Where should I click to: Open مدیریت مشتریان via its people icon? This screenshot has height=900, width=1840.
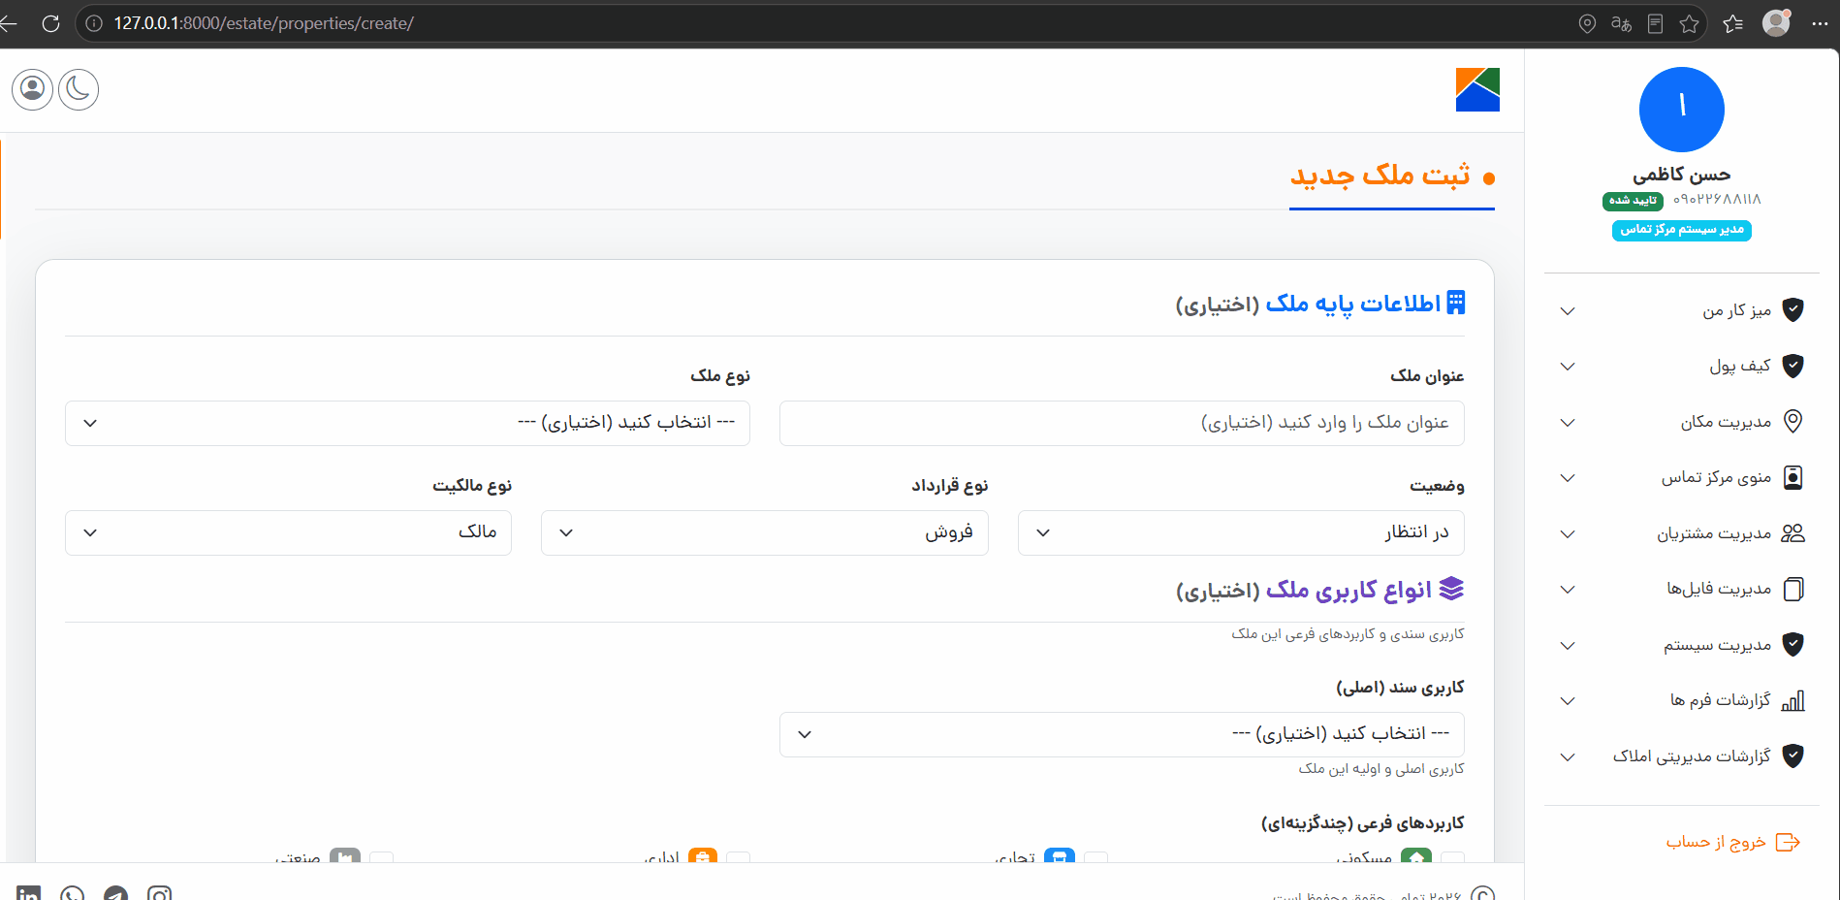tap(1793, 532)
